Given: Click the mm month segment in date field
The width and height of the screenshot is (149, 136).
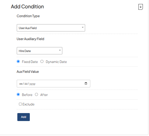Looking at the screenshot, I should click(x=21, y=84).
